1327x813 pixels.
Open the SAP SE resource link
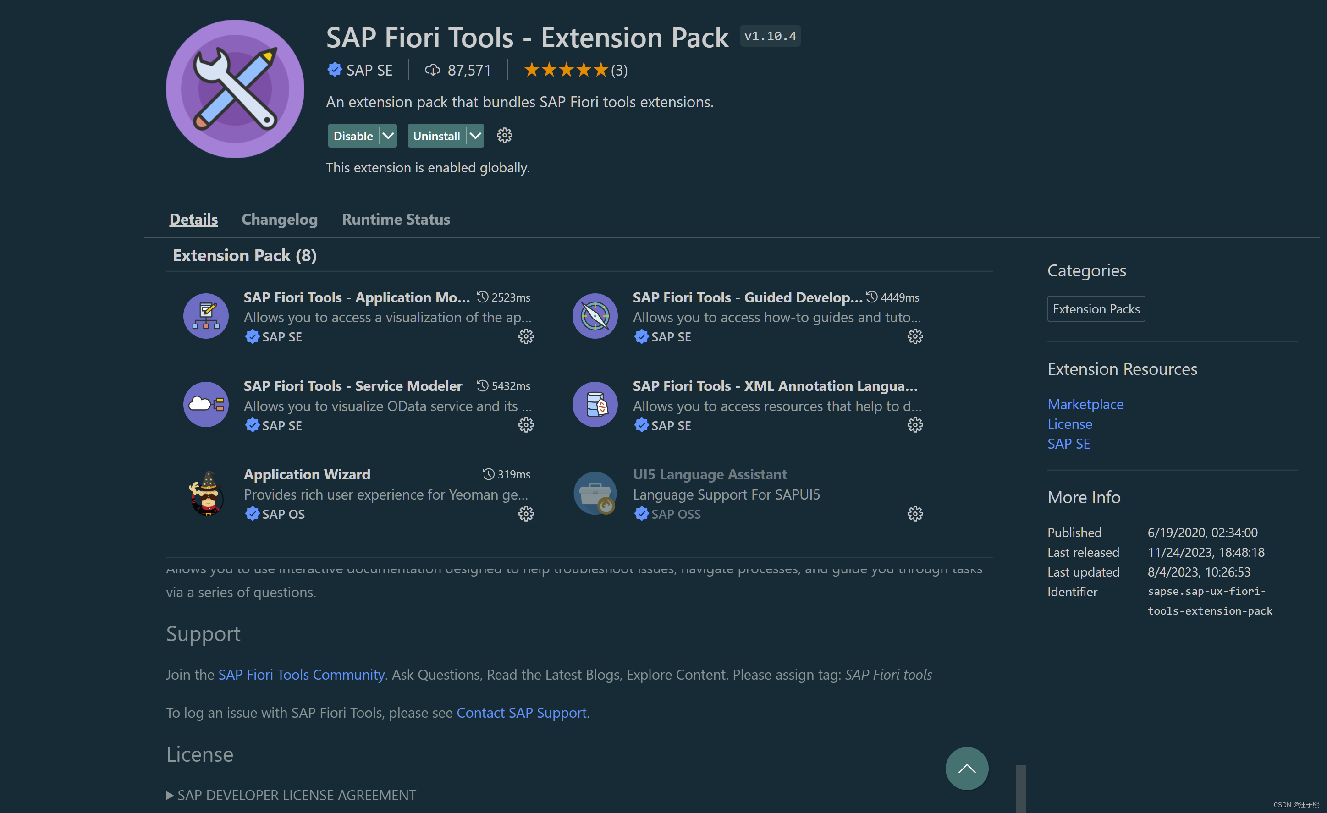point(1068,444)
